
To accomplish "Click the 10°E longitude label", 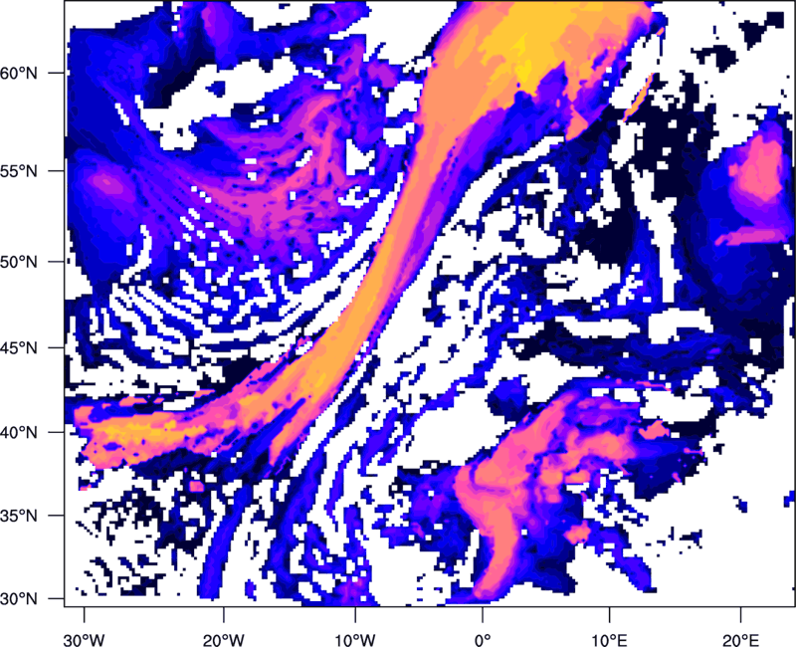I will click(609, 640).
